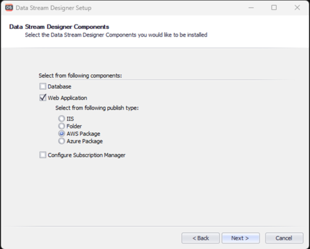Viewport: 310px width, 249px height.
Task: Tick the Configure Subscription Manager checkbox
Action: point(43,155)
